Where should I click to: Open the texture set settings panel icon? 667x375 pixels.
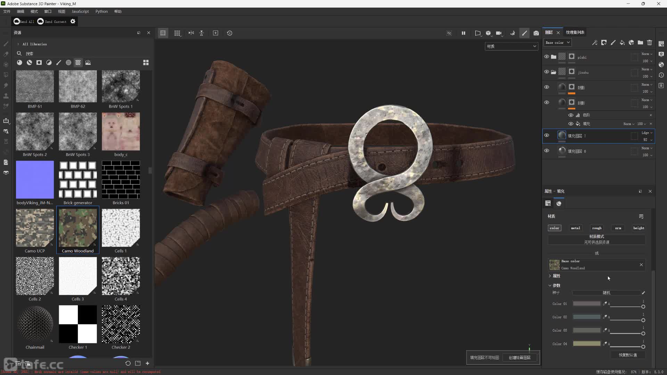click(x=661, y=44)
